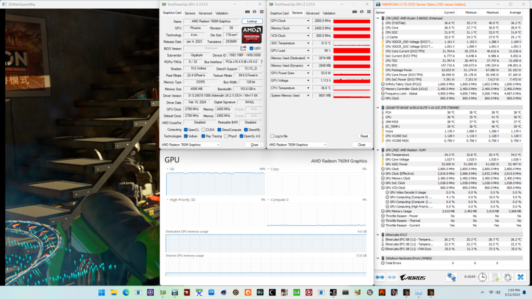Click the camera screenshot icon in left GPU-Z window
532x299 pixels.
point(247,12)
